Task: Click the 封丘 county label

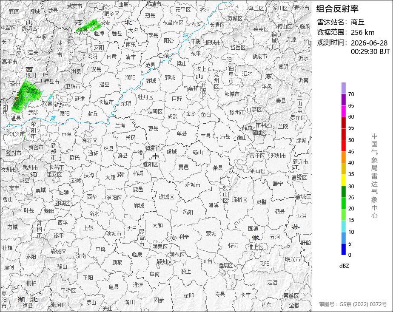Action: (93, 113)
